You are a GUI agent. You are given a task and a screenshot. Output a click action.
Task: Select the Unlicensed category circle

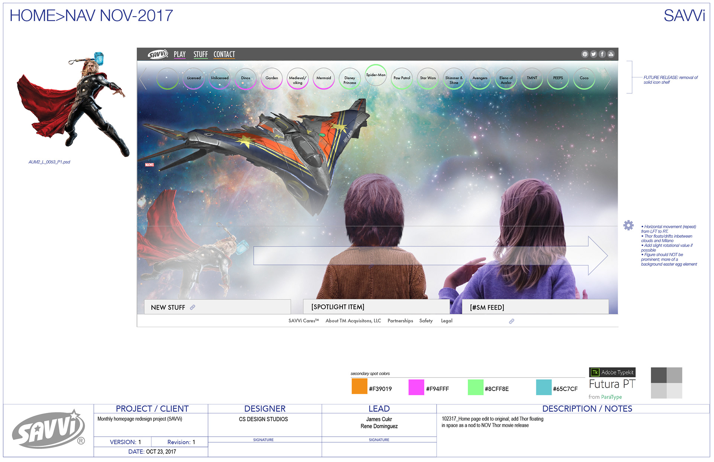(x=220, y=78)
